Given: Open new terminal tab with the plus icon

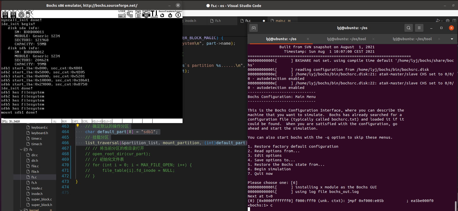Looking at the screenshot, I should point(254,28).
